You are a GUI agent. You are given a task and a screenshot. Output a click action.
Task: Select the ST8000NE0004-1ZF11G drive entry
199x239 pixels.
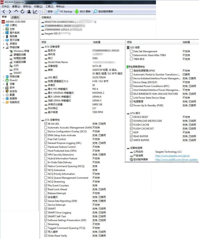pyautogui.click(x=62, y=30)
